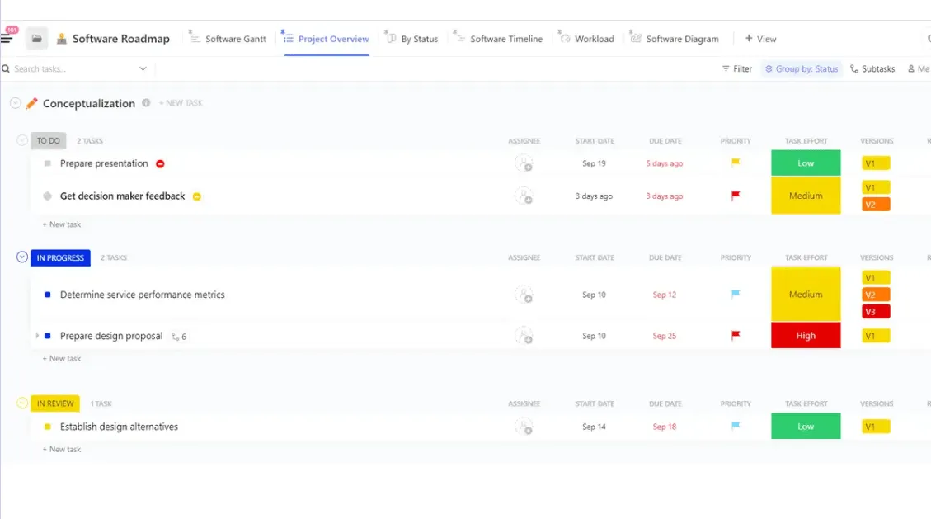
Task: Assign someone to Prepare presentation
Action: [524, 163]
